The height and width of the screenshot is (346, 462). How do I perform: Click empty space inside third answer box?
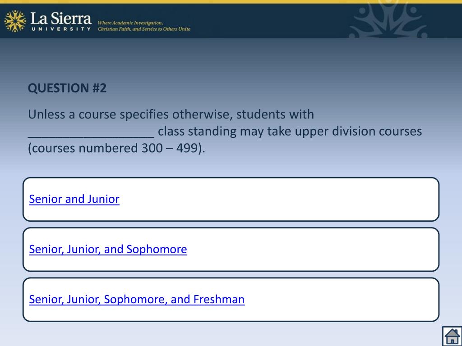(343, 299)
